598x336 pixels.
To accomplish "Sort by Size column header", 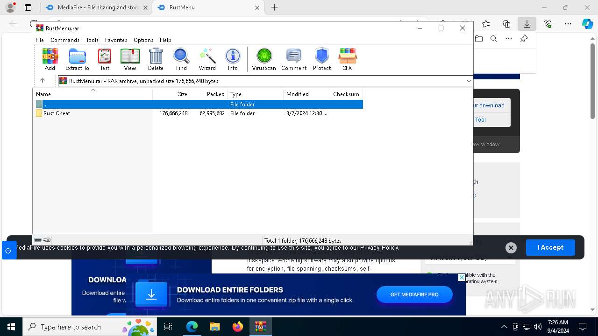I will [171, 94].
